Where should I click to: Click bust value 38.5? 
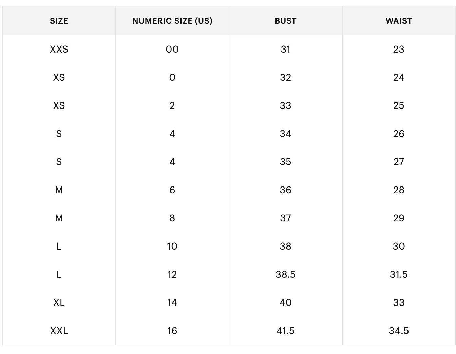286,274
